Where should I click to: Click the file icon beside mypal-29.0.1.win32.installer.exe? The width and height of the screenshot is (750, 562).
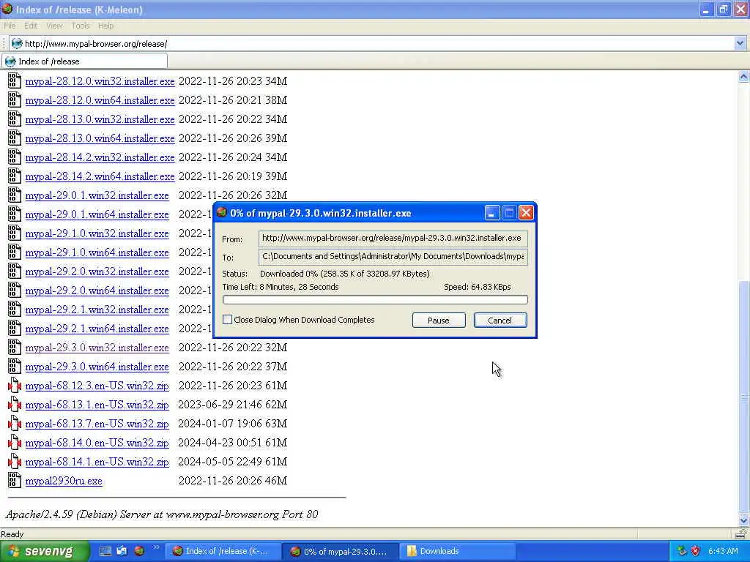(15, 195)
